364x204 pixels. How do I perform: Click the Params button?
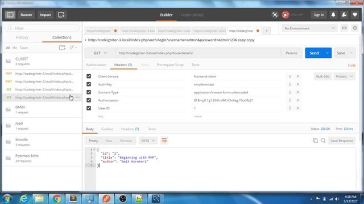291,53
